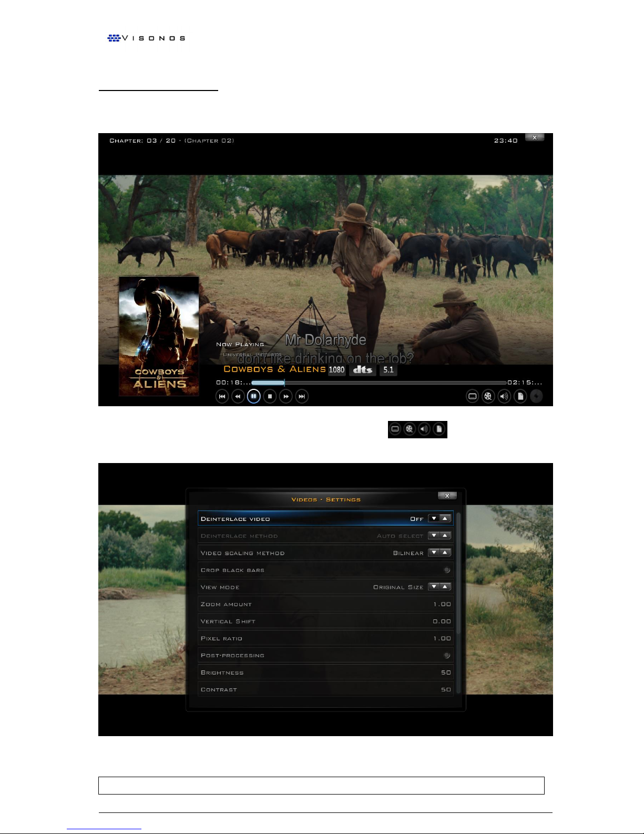This screenshot has height=834, width=644.
Task: Click the dimmed round icon after the page icon
Action: coord(536,396)
